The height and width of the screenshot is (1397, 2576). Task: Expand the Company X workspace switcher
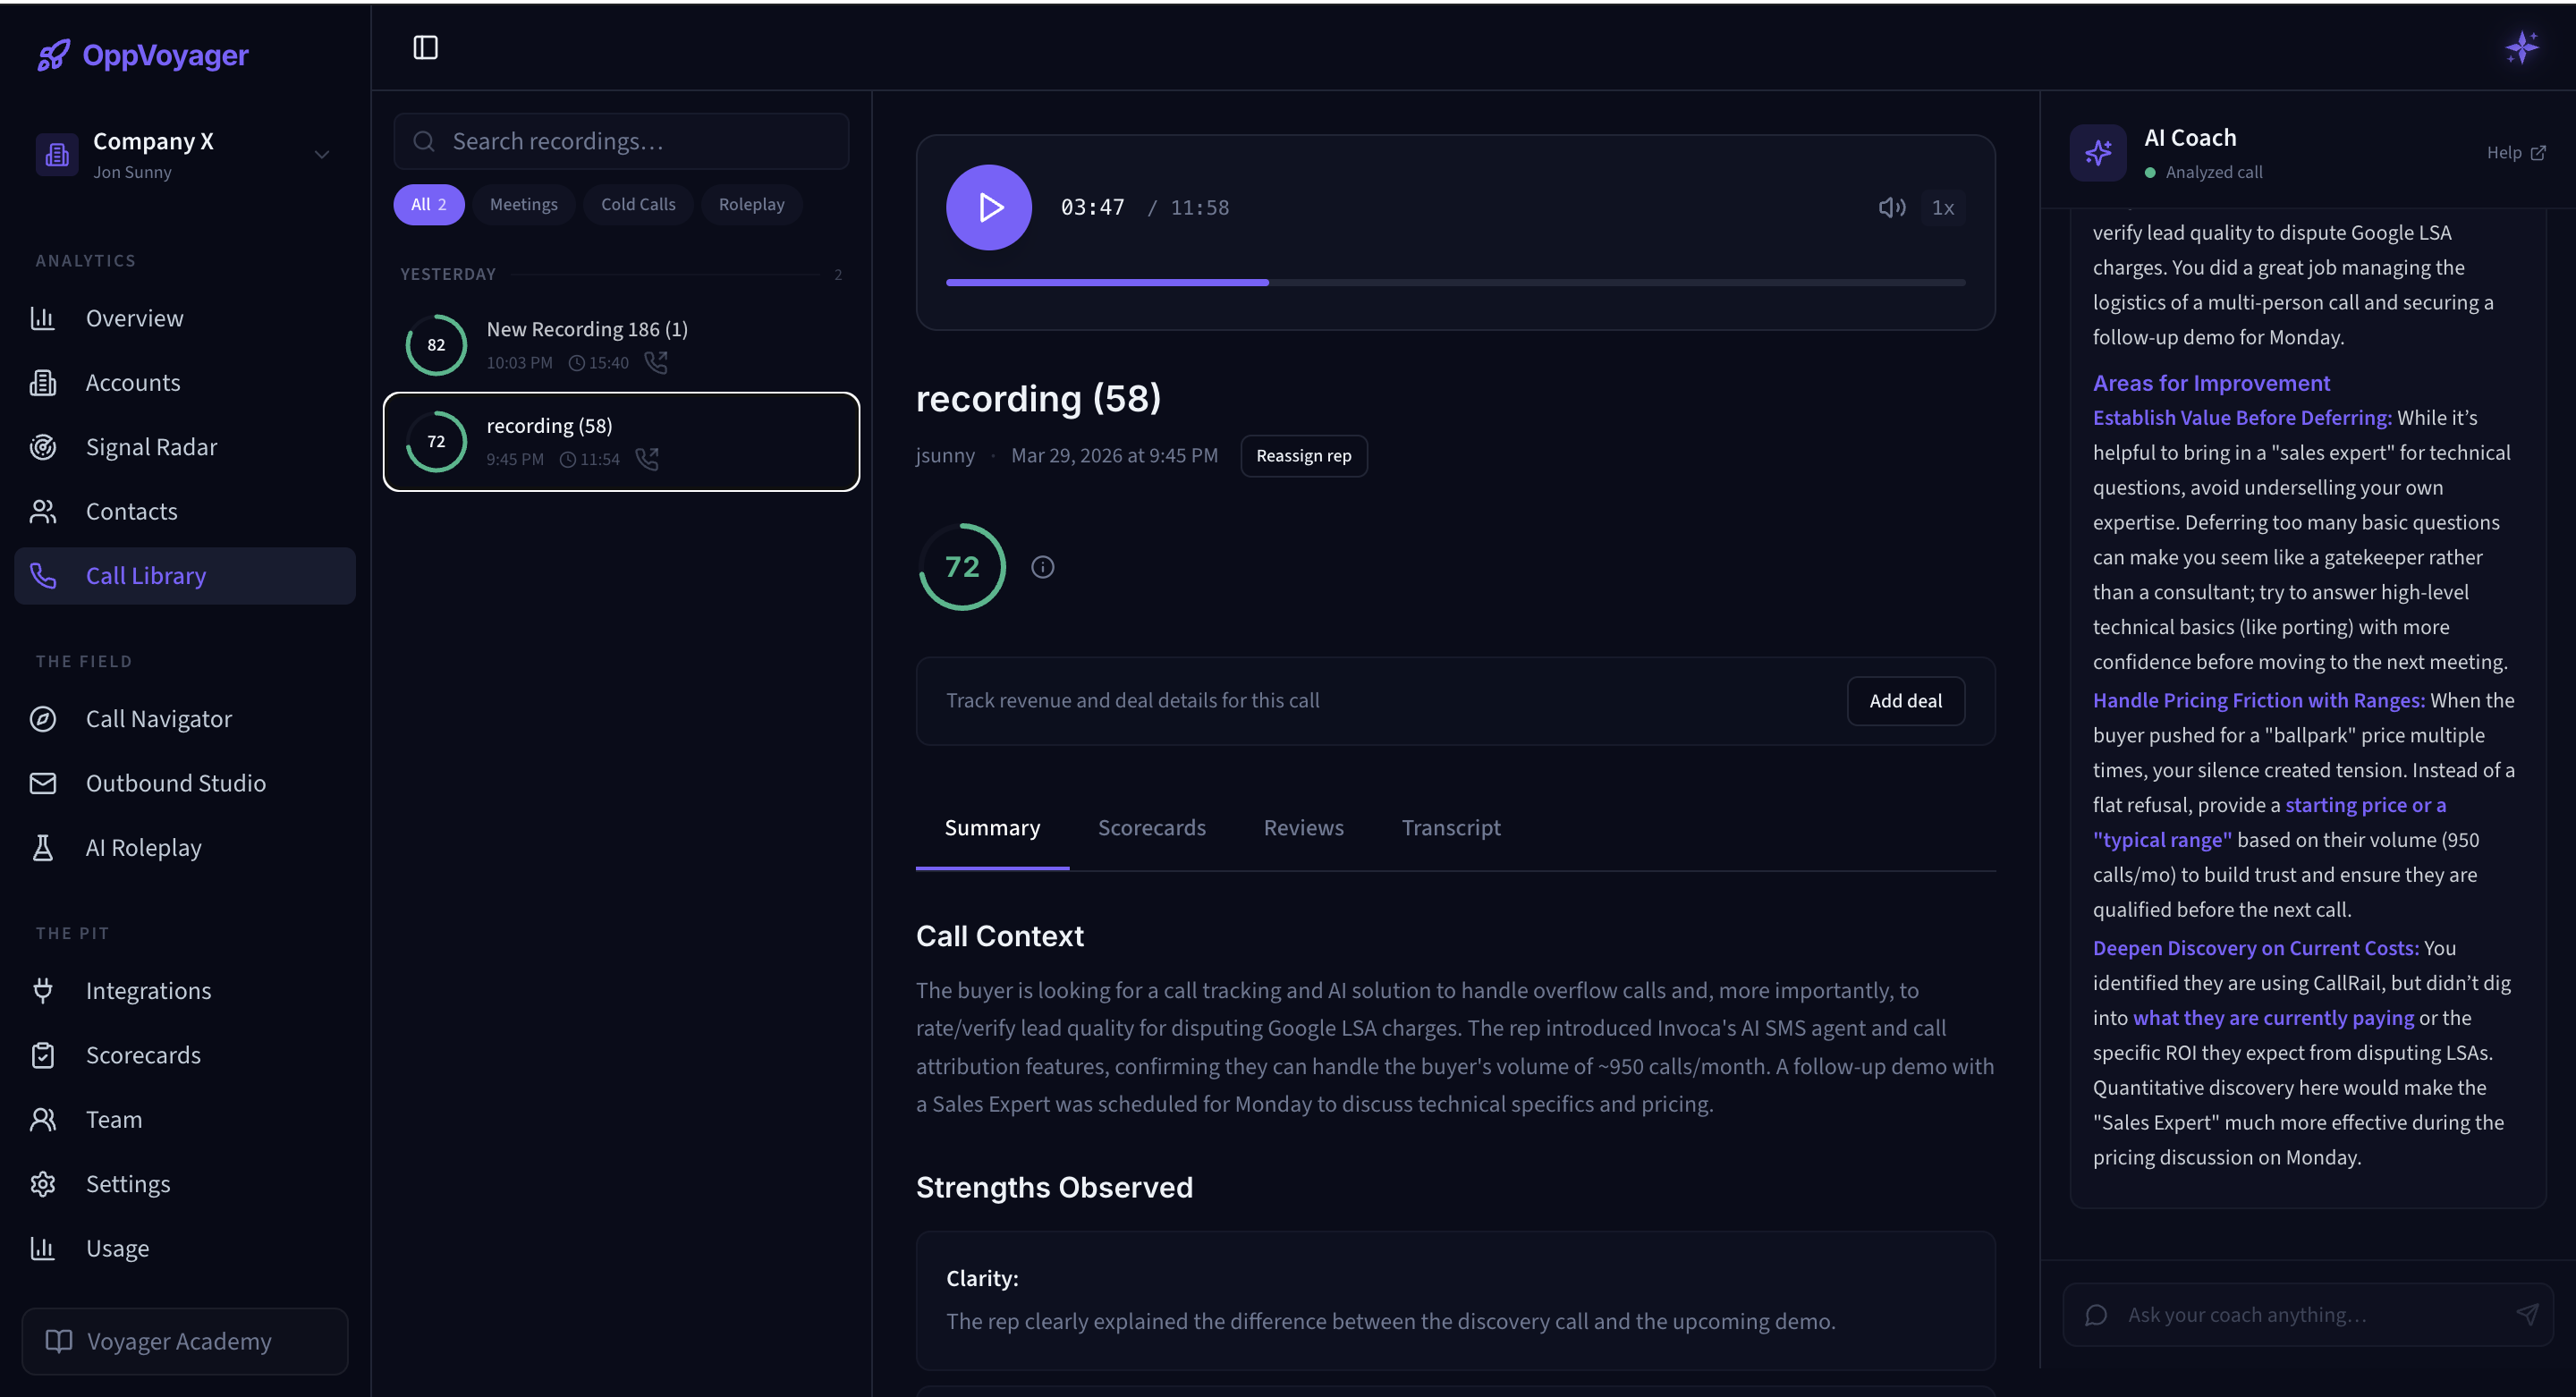click(x=321, y=154)
